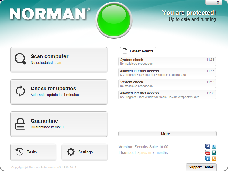Image resolution: width=228 pixels, height=171 pixels.
Task: Open the Support Center
Action: 201,167
